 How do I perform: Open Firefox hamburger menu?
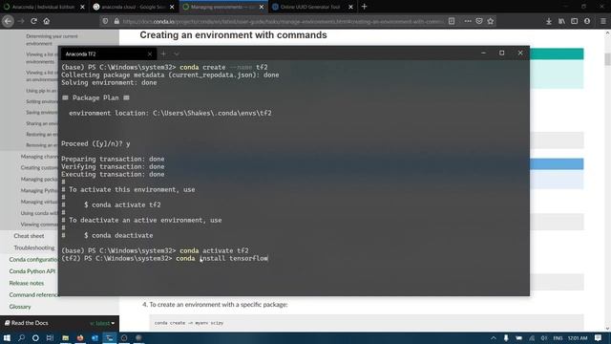pyautogui.click(x=603, y=21)
